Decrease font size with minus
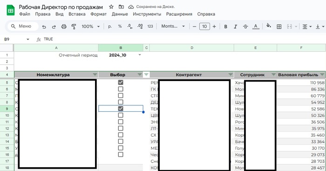The image size is (326, 171). (194, 27)
